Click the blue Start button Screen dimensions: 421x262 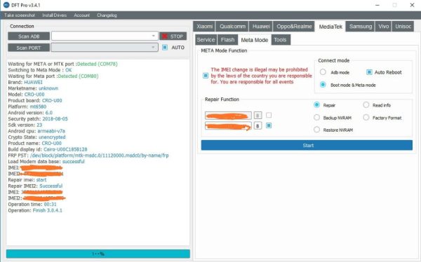[x=307, y=145]
